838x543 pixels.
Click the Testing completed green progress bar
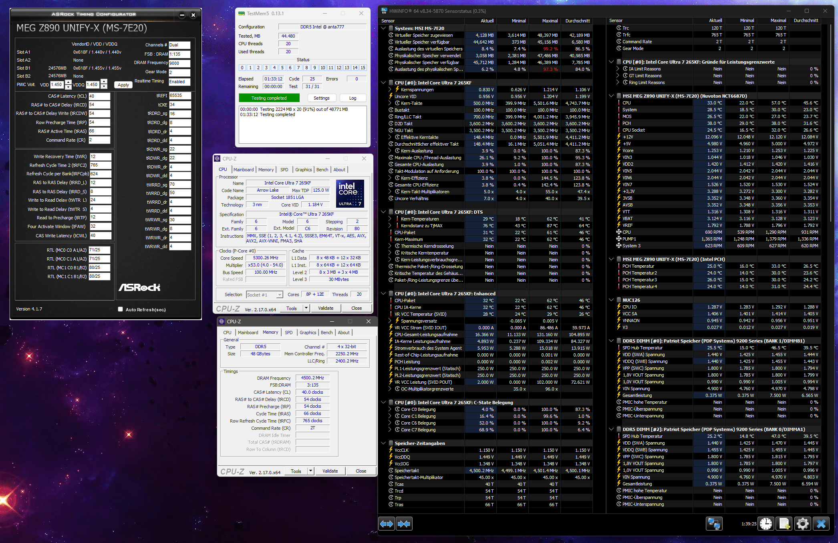click(x=269, y=98)
